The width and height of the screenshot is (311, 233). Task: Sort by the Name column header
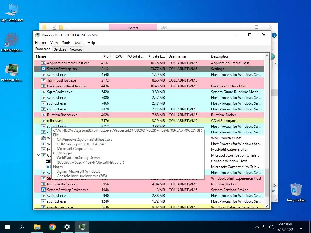[x=65, y=56]
